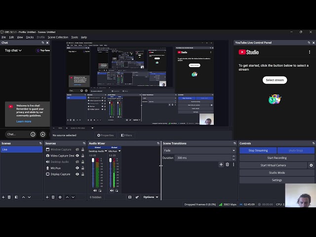The height and width of the screenshot is (237, 316).
Task: Show the Desktop Audio source
Action: tap(77, 162)
